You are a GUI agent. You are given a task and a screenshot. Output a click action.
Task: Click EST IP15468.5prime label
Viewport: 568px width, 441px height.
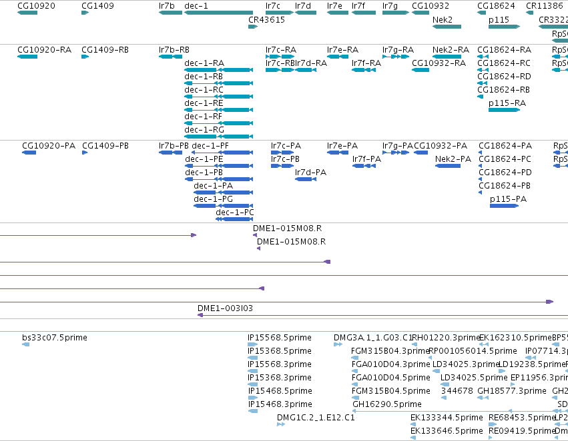(280, 391)
